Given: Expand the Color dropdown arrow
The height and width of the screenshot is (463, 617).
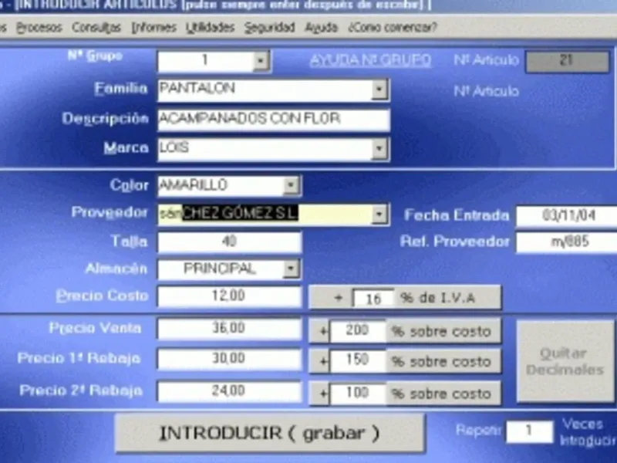Looking at the screenshot, I should 292,185.
